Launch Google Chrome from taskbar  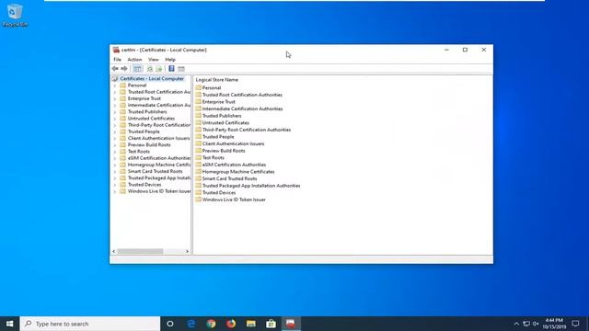click(211, 324)
